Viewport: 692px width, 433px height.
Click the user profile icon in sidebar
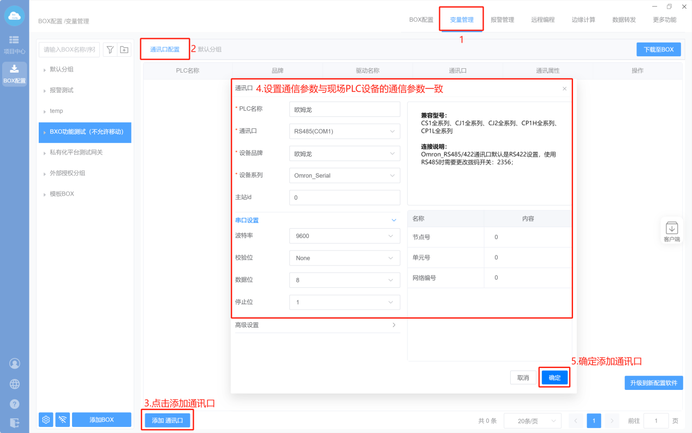coord(15,364)
